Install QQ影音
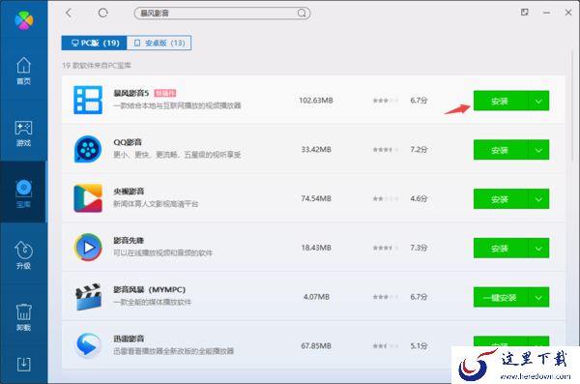 click(501, 150)
